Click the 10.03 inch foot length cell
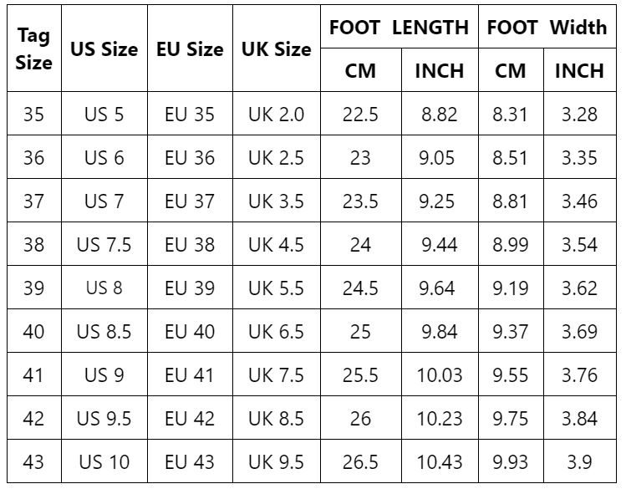This screenshot has height=489, width=626. coord(440,375)
